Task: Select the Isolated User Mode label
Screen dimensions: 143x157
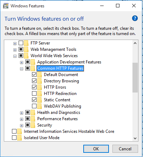Action: pyautogui.click(x=41, y=138)
